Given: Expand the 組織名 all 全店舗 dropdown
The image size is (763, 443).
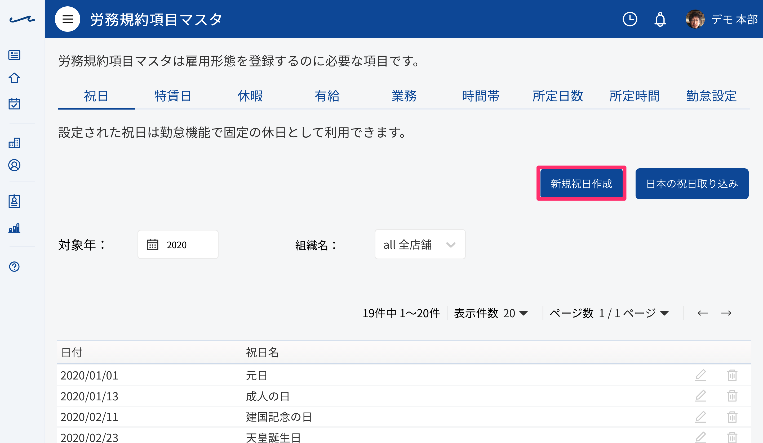Looking at the screenshot, I should tap(420, 244).
